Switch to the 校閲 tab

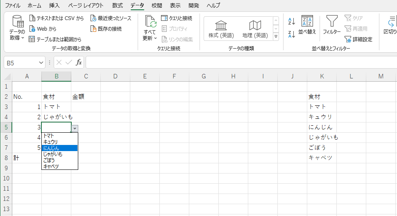coord(157,5)
